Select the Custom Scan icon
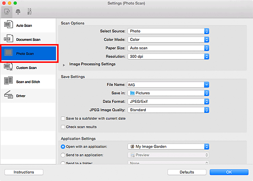This screenshot has height=181, width=253. pos(8,67)
